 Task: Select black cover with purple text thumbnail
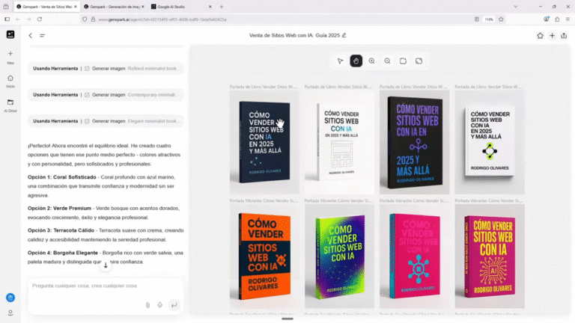(414, 142)
